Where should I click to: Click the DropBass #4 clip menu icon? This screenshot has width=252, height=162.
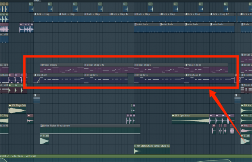(x=186, y=75)
